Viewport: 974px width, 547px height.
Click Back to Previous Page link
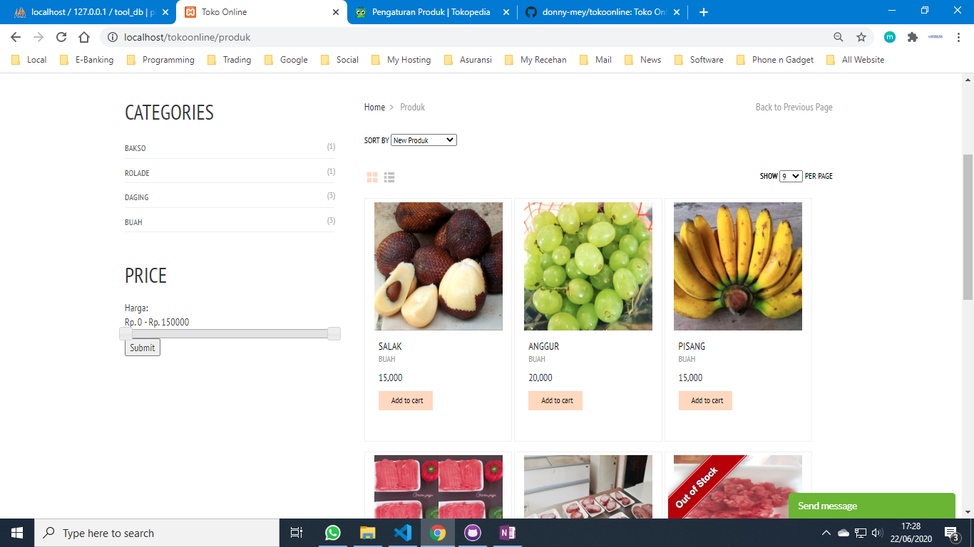(x=794, y=107)
